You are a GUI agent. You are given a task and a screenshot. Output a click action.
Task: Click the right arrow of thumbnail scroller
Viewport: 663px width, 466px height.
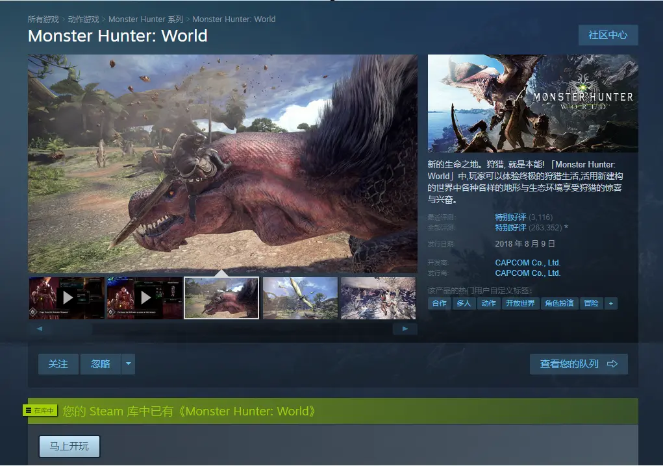coord(405,328)
